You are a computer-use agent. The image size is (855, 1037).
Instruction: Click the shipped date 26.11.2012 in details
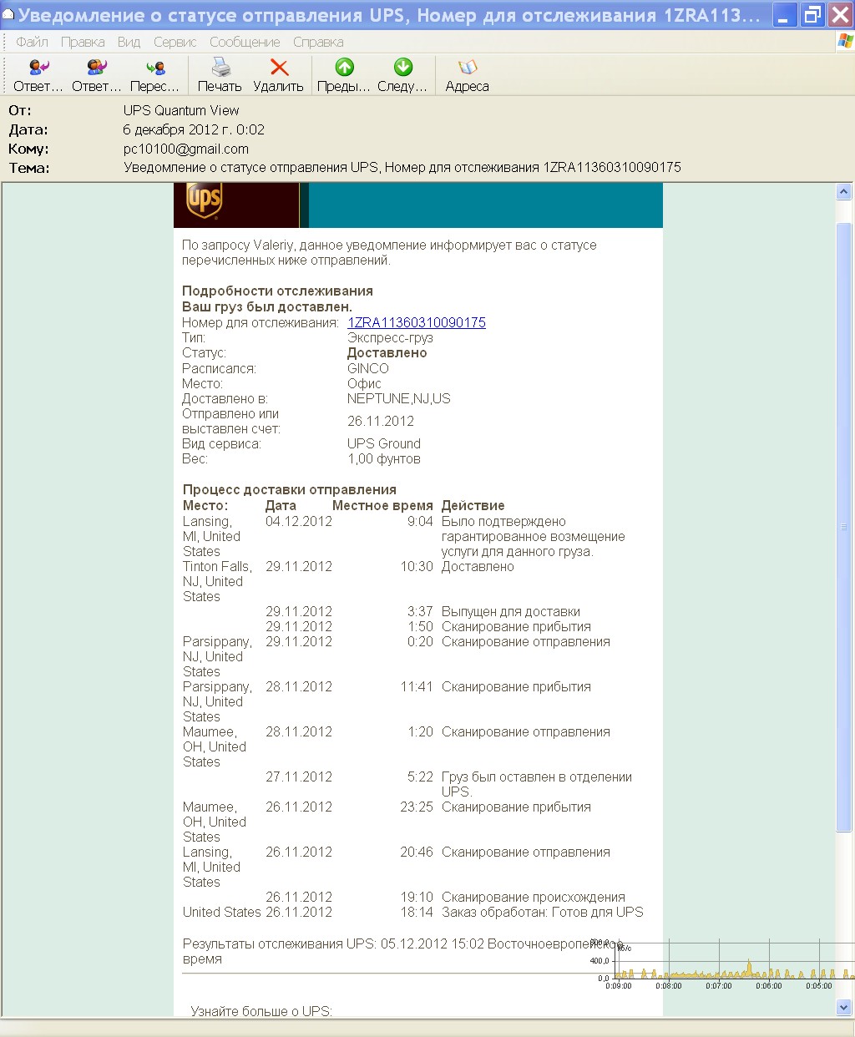381,421
